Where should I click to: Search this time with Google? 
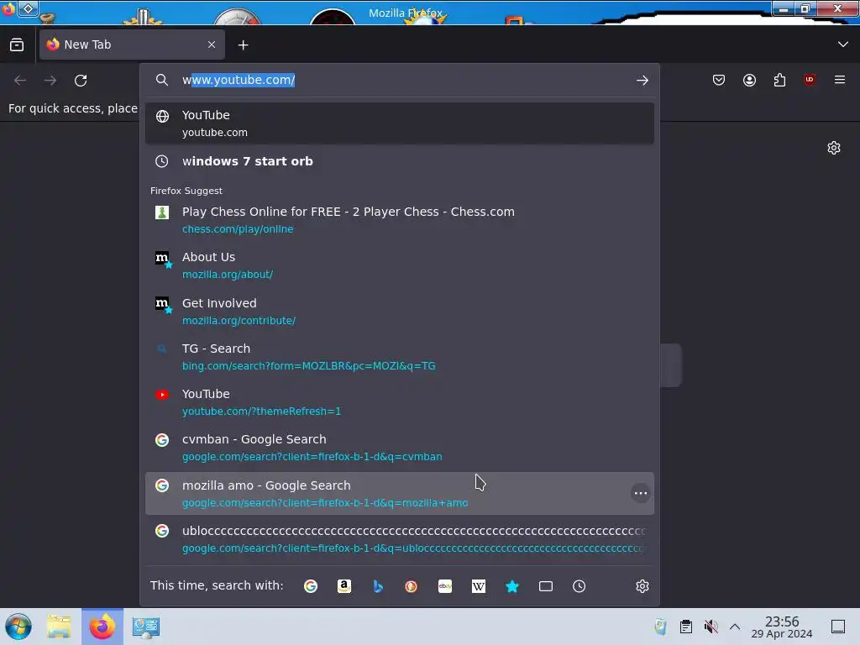tap(311, 586)
